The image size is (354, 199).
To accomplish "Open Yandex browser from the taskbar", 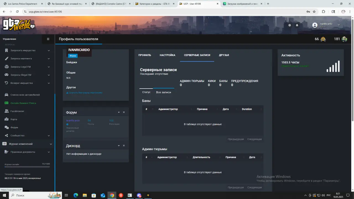I will 121,195.
